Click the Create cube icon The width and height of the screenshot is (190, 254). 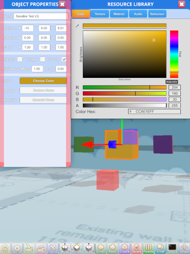point(124,248)
